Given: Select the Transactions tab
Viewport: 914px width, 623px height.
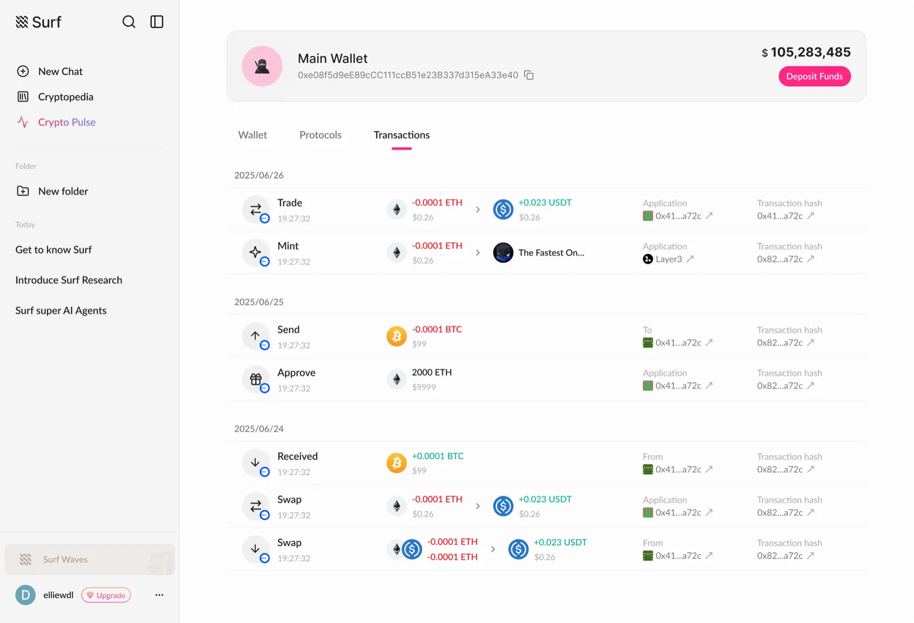Looking at the screenshot, I should point(402,135).
